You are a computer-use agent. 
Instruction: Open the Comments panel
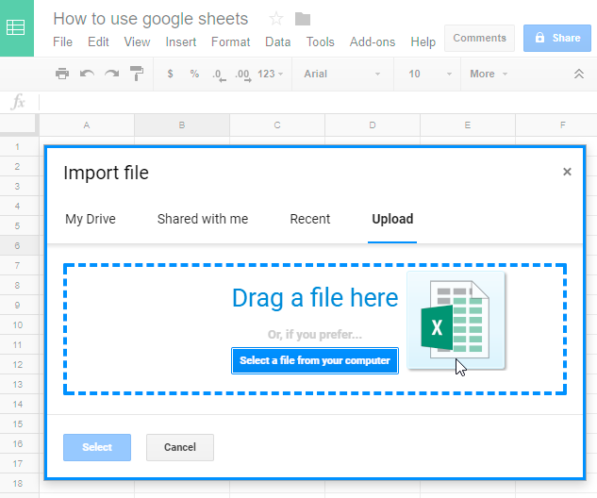tap(479, 38)
